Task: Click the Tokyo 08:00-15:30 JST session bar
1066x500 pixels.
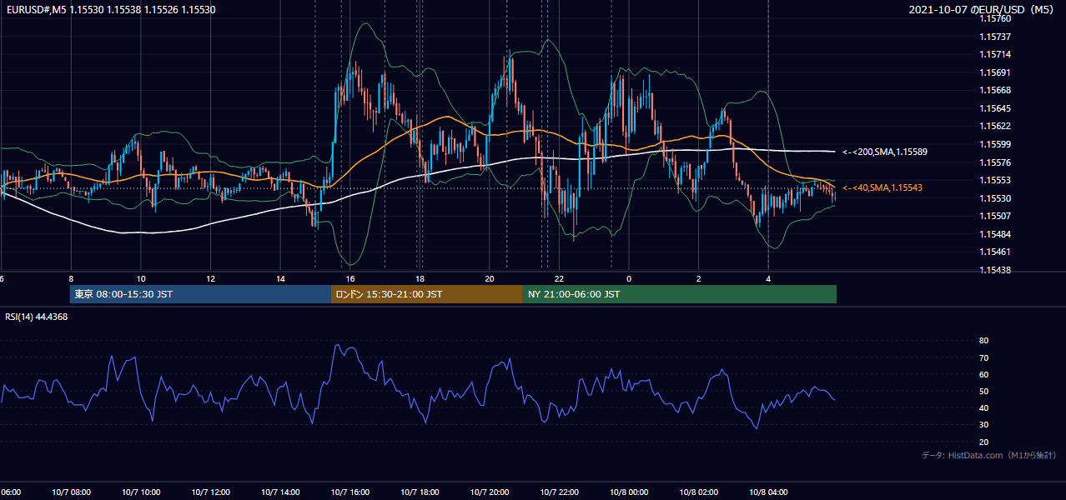Action: tap(200, 294)
